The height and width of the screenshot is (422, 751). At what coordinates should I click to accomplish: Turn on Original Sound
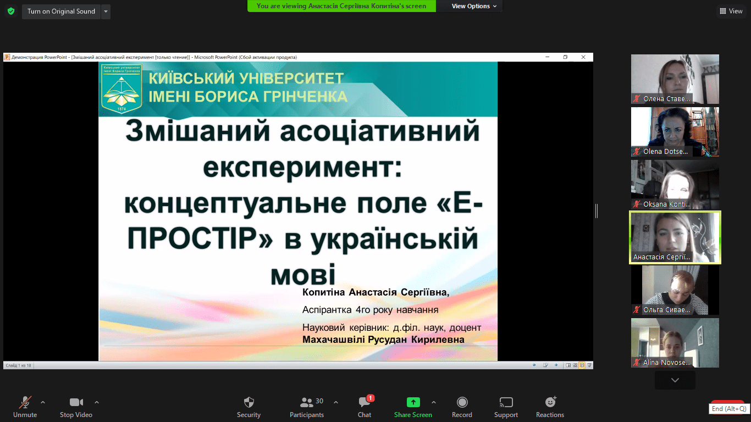[x=61, y=12]
